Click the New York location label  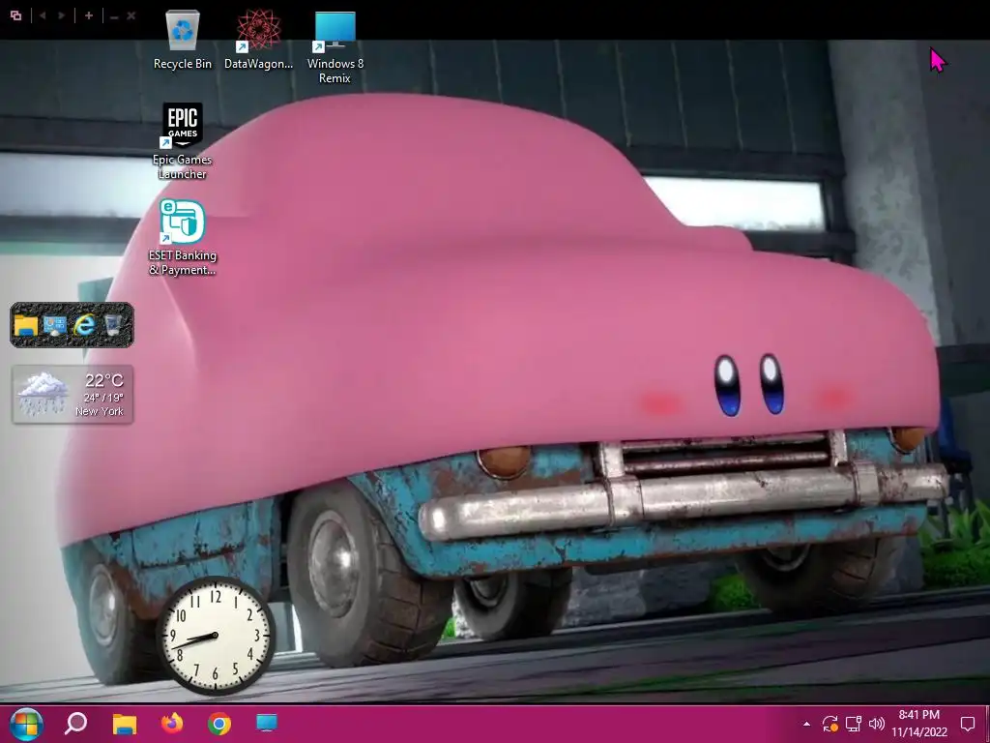(100, 411)
